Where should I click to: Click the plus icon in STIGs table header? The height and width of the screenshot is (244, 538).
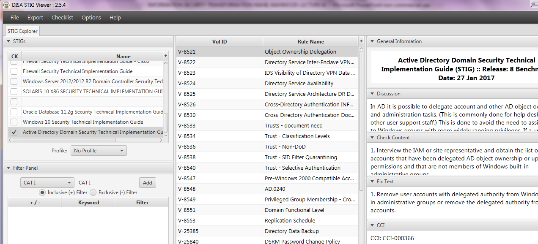coord(166,56)
